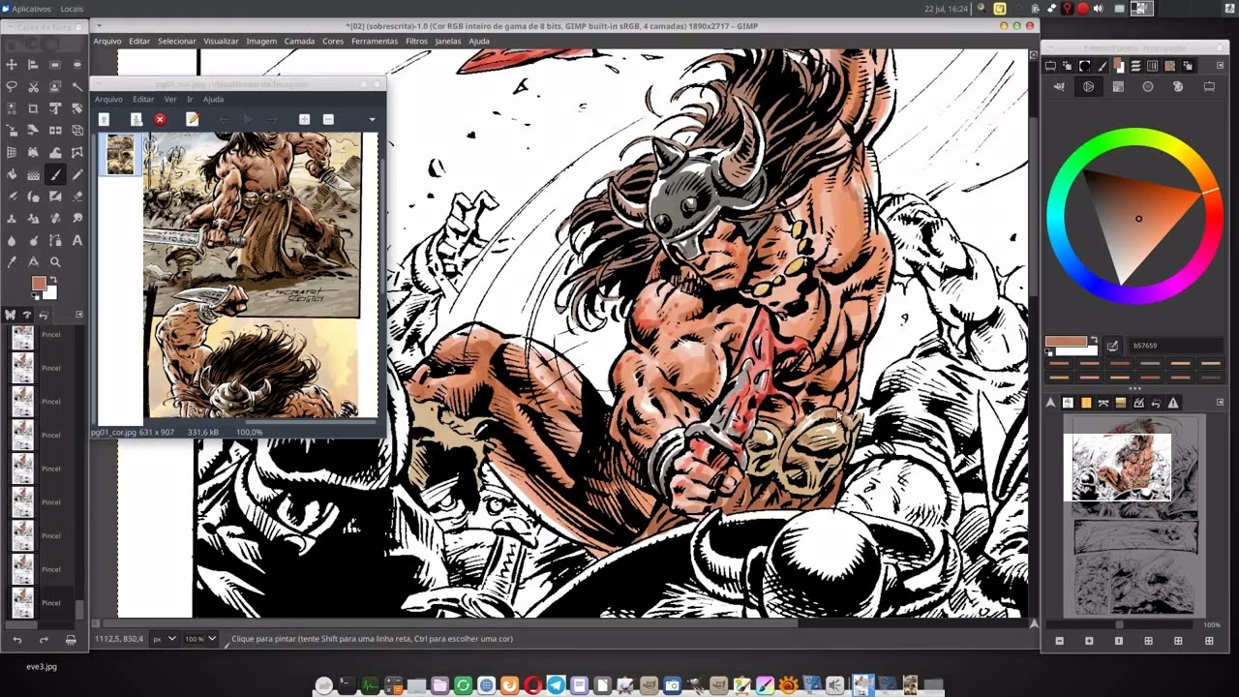The height and width of the screenshot is (697, 1239).
Task: Switch color selector to Watercolor mode
Action: pyautogui.click(x=1148, y=86)
